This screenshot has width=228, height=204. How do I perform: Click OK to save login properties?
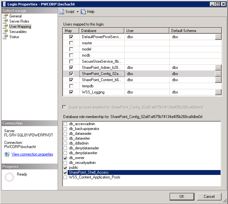pos(182,197)
